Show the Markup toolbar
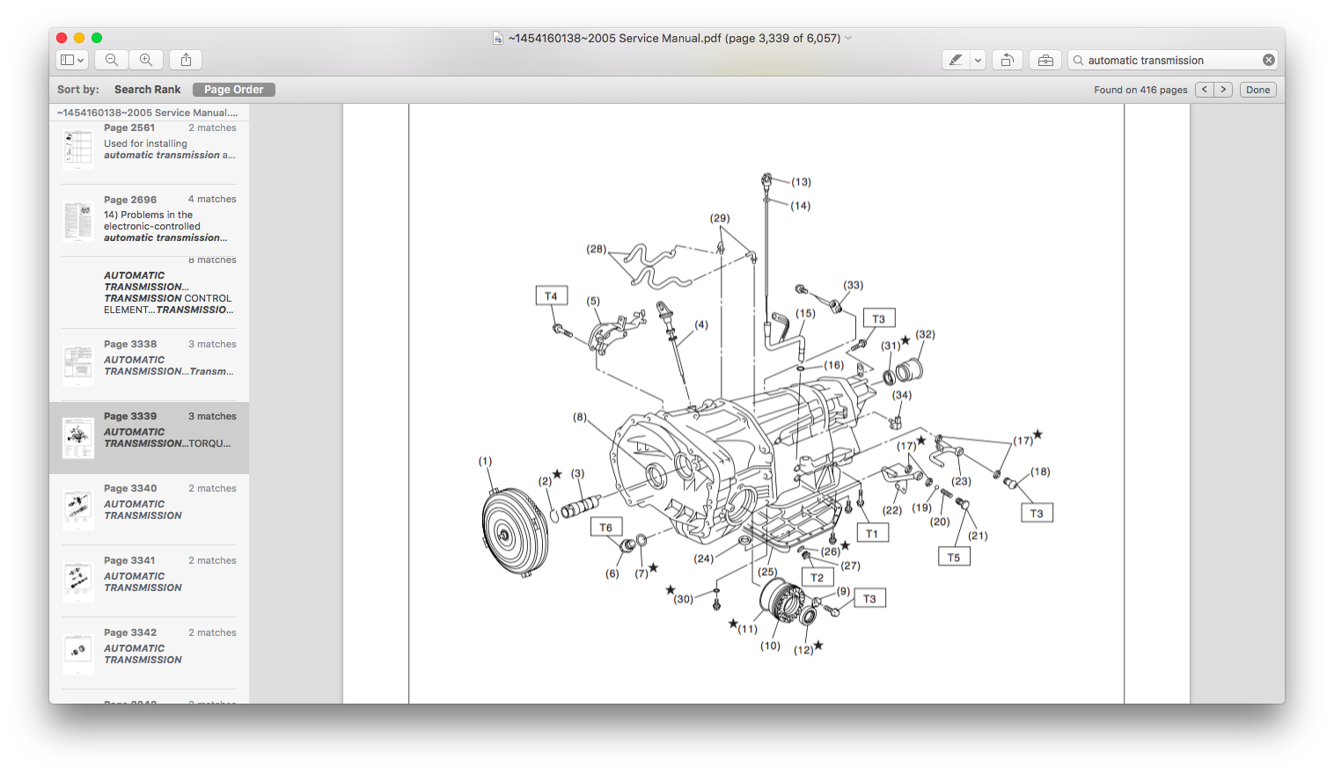The height and width of the screenshot is (774, 1334). [1045, 60]
